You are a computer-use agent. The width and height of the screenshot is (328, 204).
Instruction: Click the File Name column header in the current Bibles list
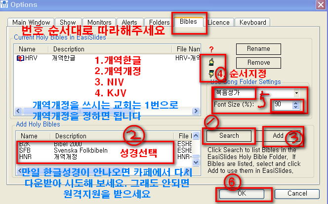pos(186,49)
